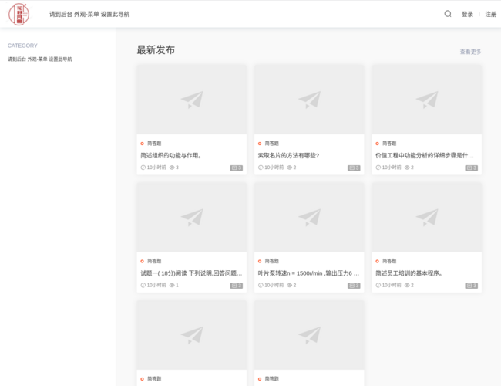
Task: Click the eye views icon on 价值工程 card
Action: (407, 168)
